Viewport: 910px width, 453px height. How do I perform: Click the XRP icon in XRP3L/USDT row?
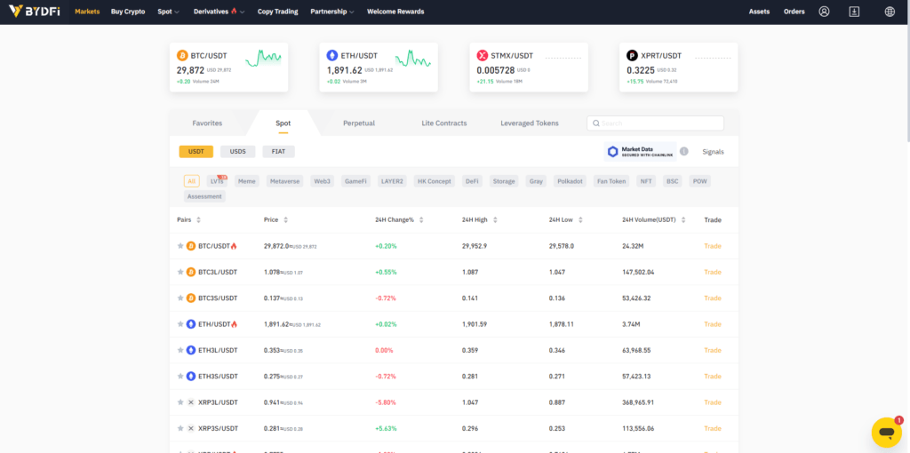pos(191,402)
